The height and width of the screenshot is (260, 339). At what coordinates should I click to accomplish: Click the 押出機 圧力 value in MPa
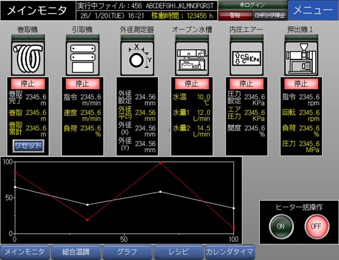[309, 146]
